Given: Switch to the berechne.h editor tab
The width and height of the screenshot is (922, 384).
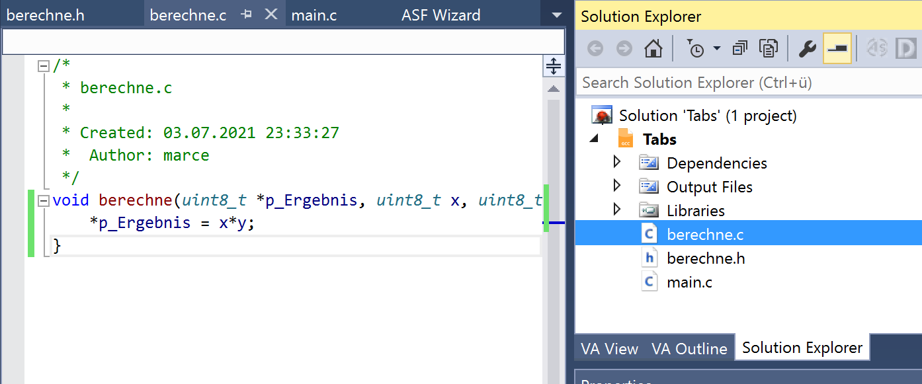Looking at the screenshot, I should [x=46, y=15].
